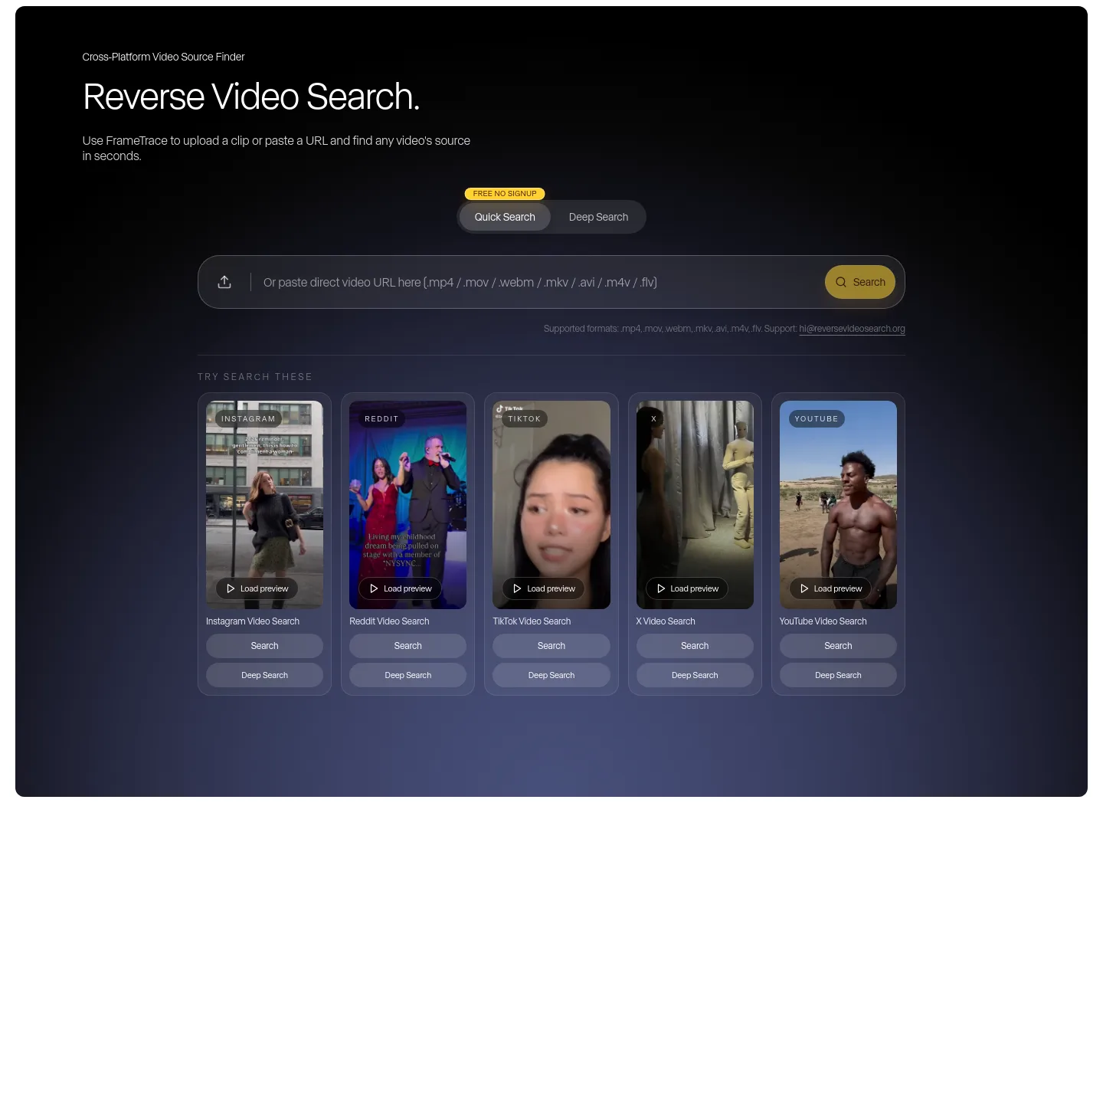
Task: Click the FREE NO SIGNUP badge
Action: point(505,194)
